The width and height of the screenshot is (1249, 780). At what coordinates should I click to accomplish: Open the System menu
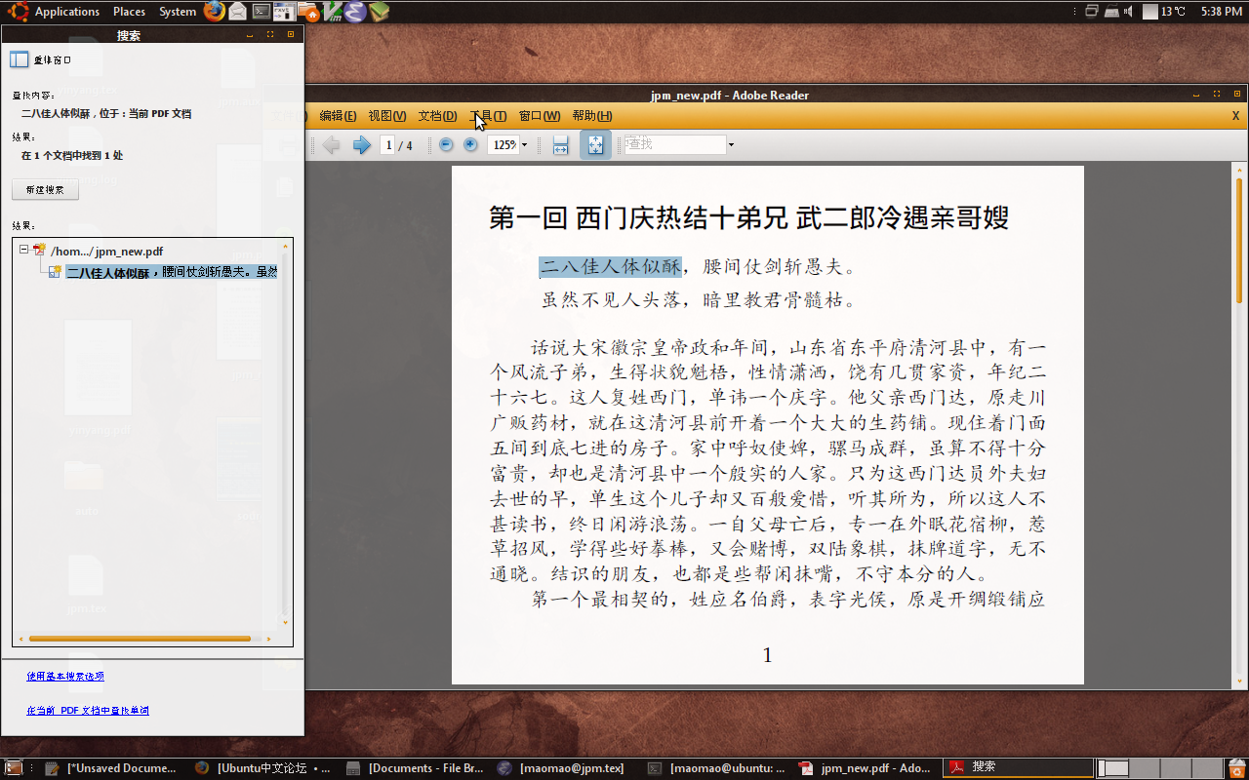tap(178, 12)
